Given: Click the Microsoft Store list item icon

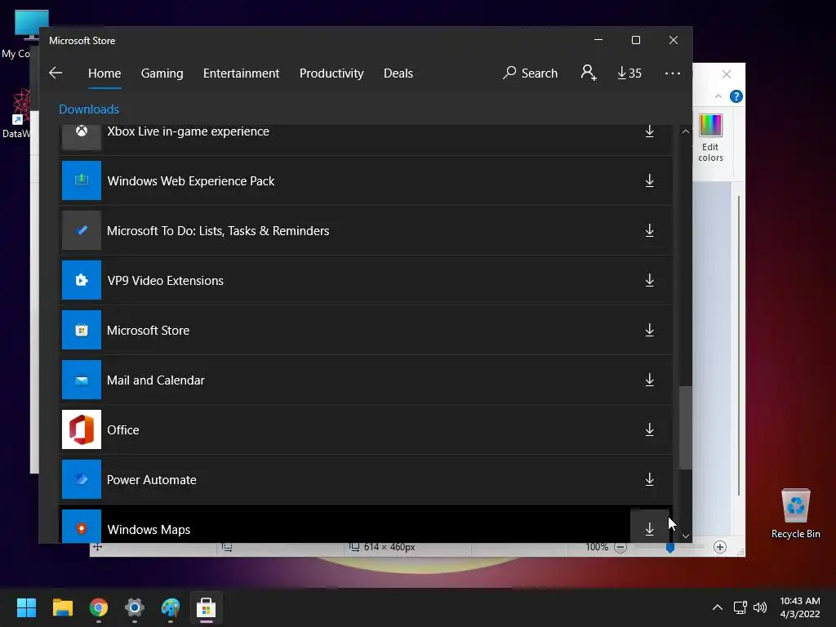Looking at the screenshot, I should [82, 330].
